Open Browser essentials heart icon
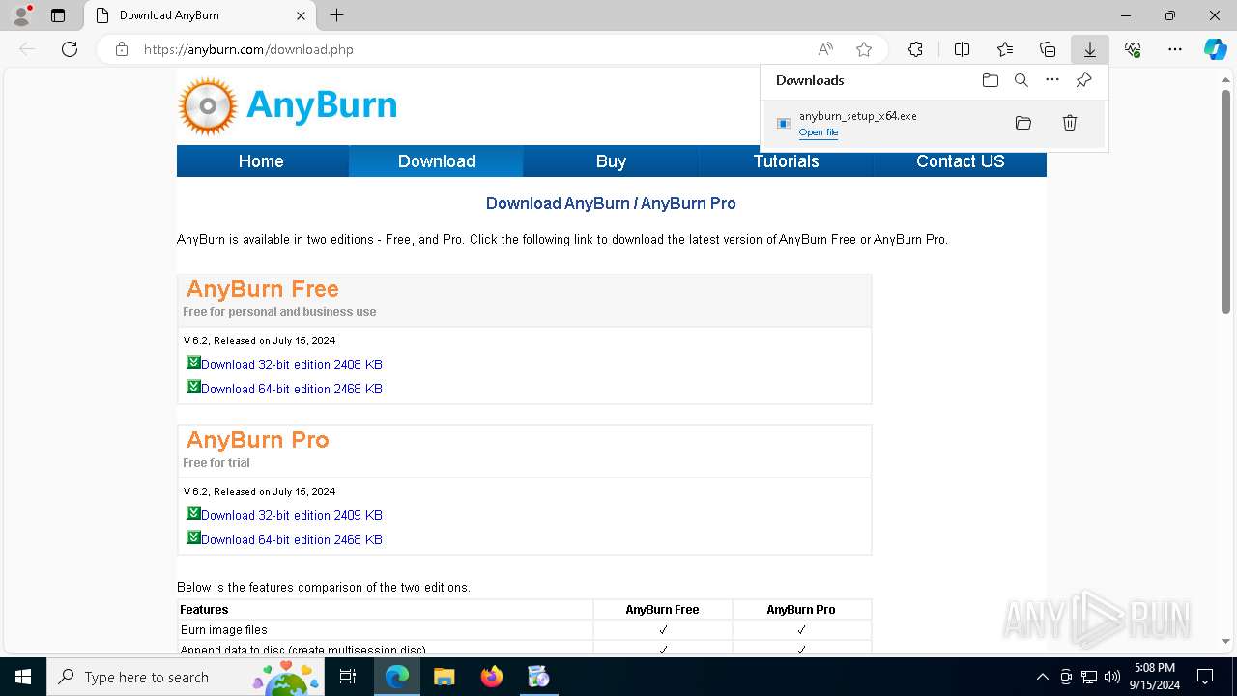 1133,49
